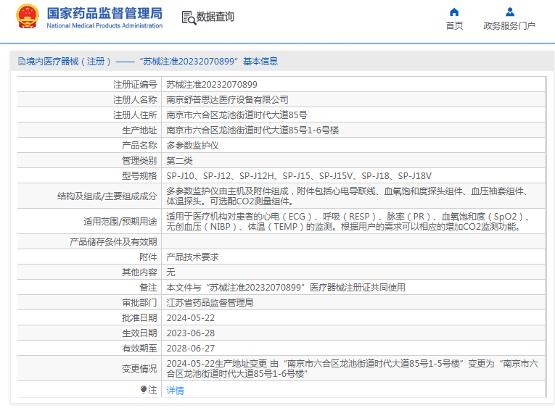Click the 政务服务门户 user icon
Screen dimensions: 555x408
[510, 12]
